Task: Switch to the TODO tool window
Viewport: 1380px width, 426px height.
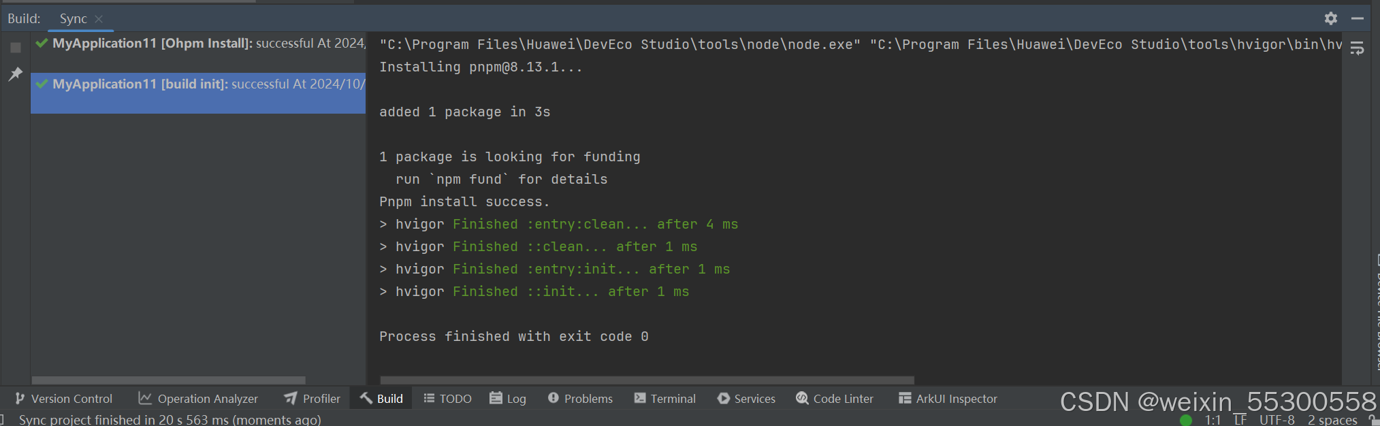Action: coord(447,399)
